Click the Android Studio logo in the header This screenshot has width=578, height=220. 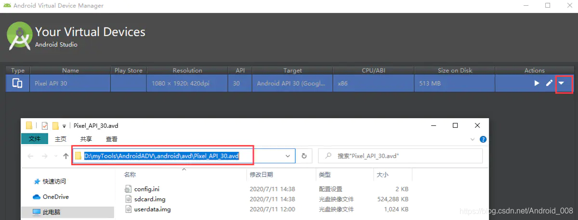20,37
